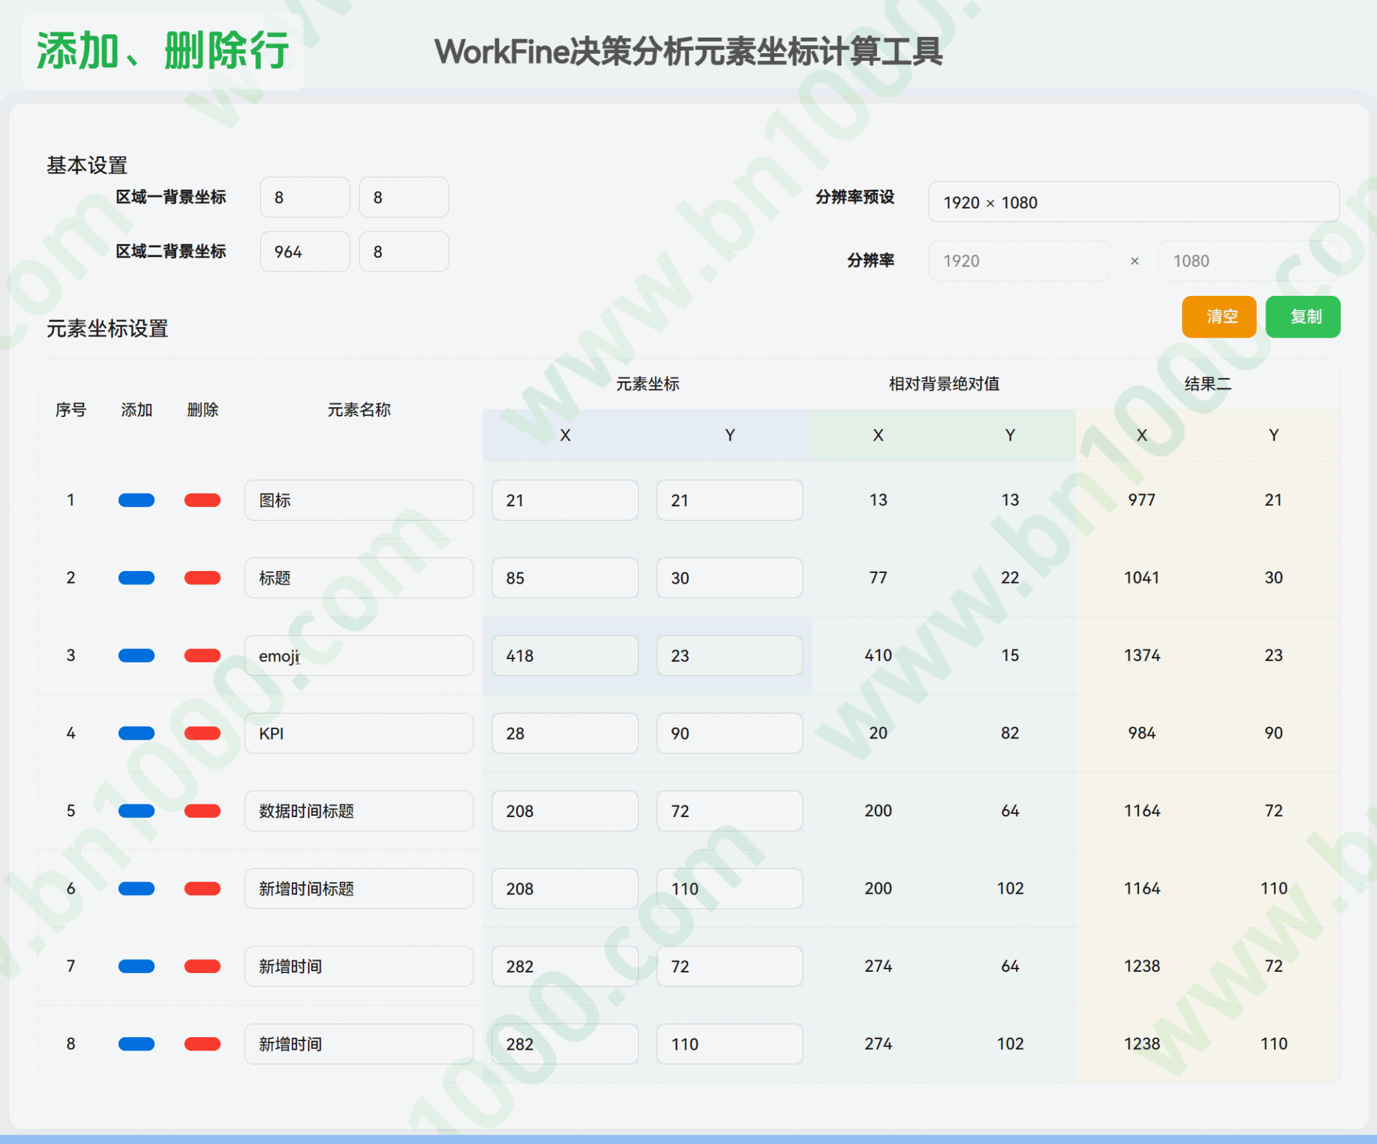Edit row 8 新增时间 name field
Viewport: 1377px width, 1144px height.
point(359,1044)
